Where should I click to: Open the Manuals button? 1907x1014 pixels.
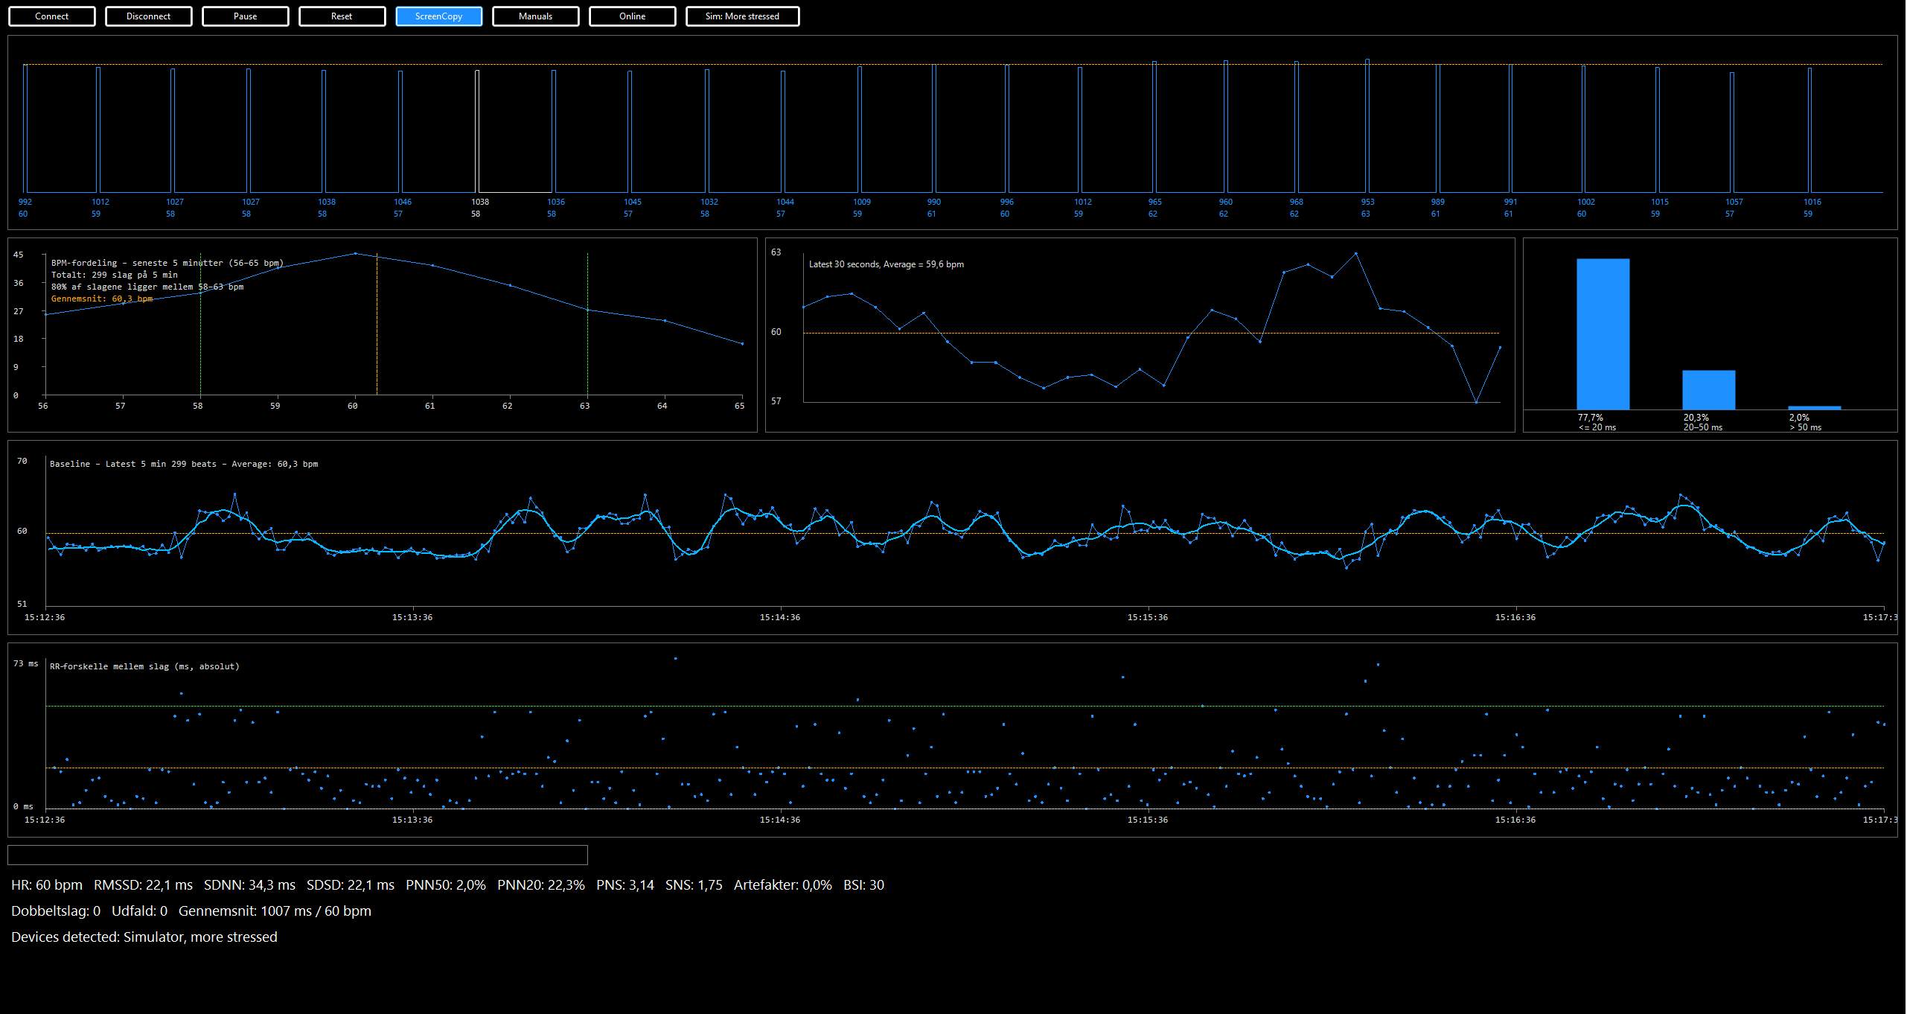point(535,16)
